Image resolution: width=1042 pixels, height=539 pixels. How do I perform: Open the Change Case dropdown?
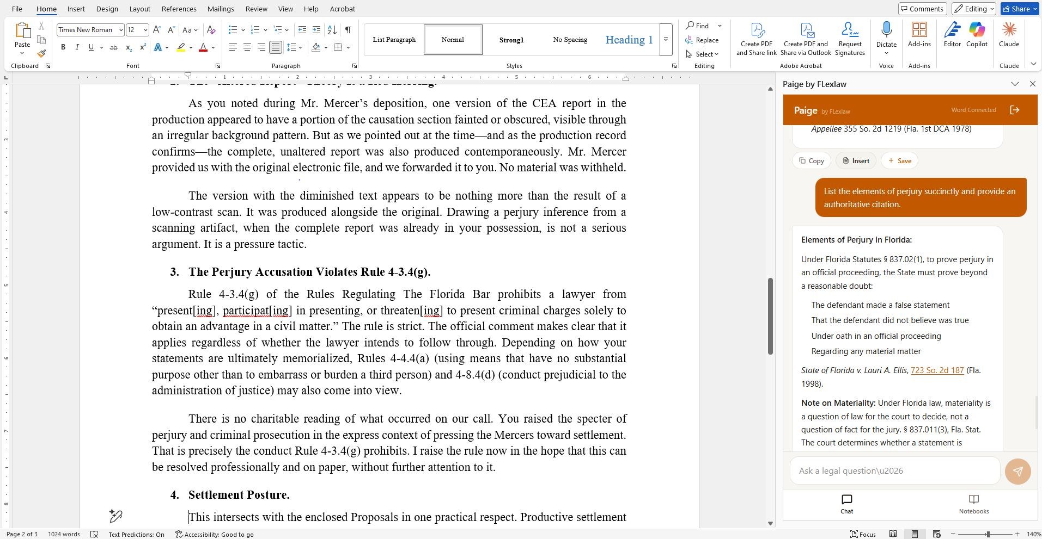click(190, 30)
